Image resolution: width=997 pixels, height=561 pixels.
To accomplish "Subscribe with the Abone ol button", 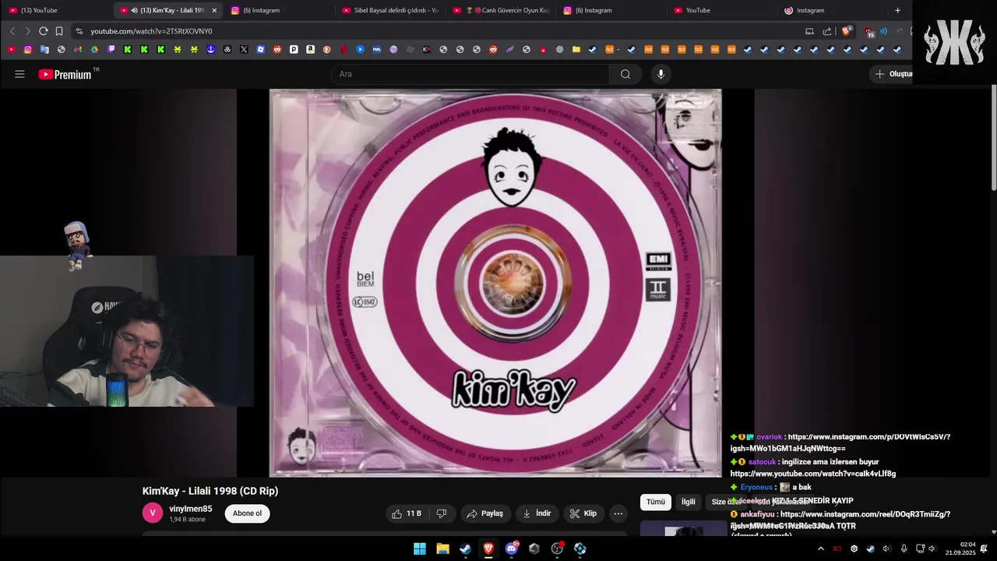I will pos(247,513).
